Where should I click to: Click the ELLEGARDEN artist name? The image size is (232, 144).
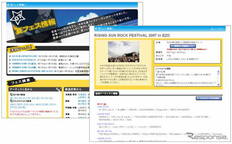coord(146,110)
